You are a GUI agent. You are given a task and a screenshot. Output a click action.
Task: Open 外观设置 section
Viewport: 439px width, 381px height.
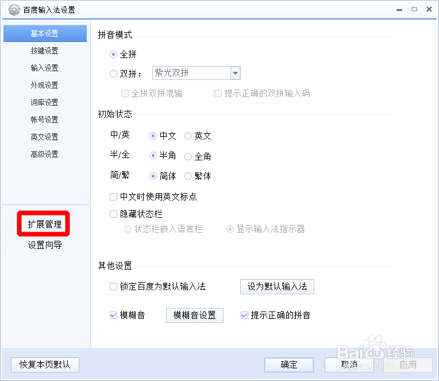click(44, 85)
